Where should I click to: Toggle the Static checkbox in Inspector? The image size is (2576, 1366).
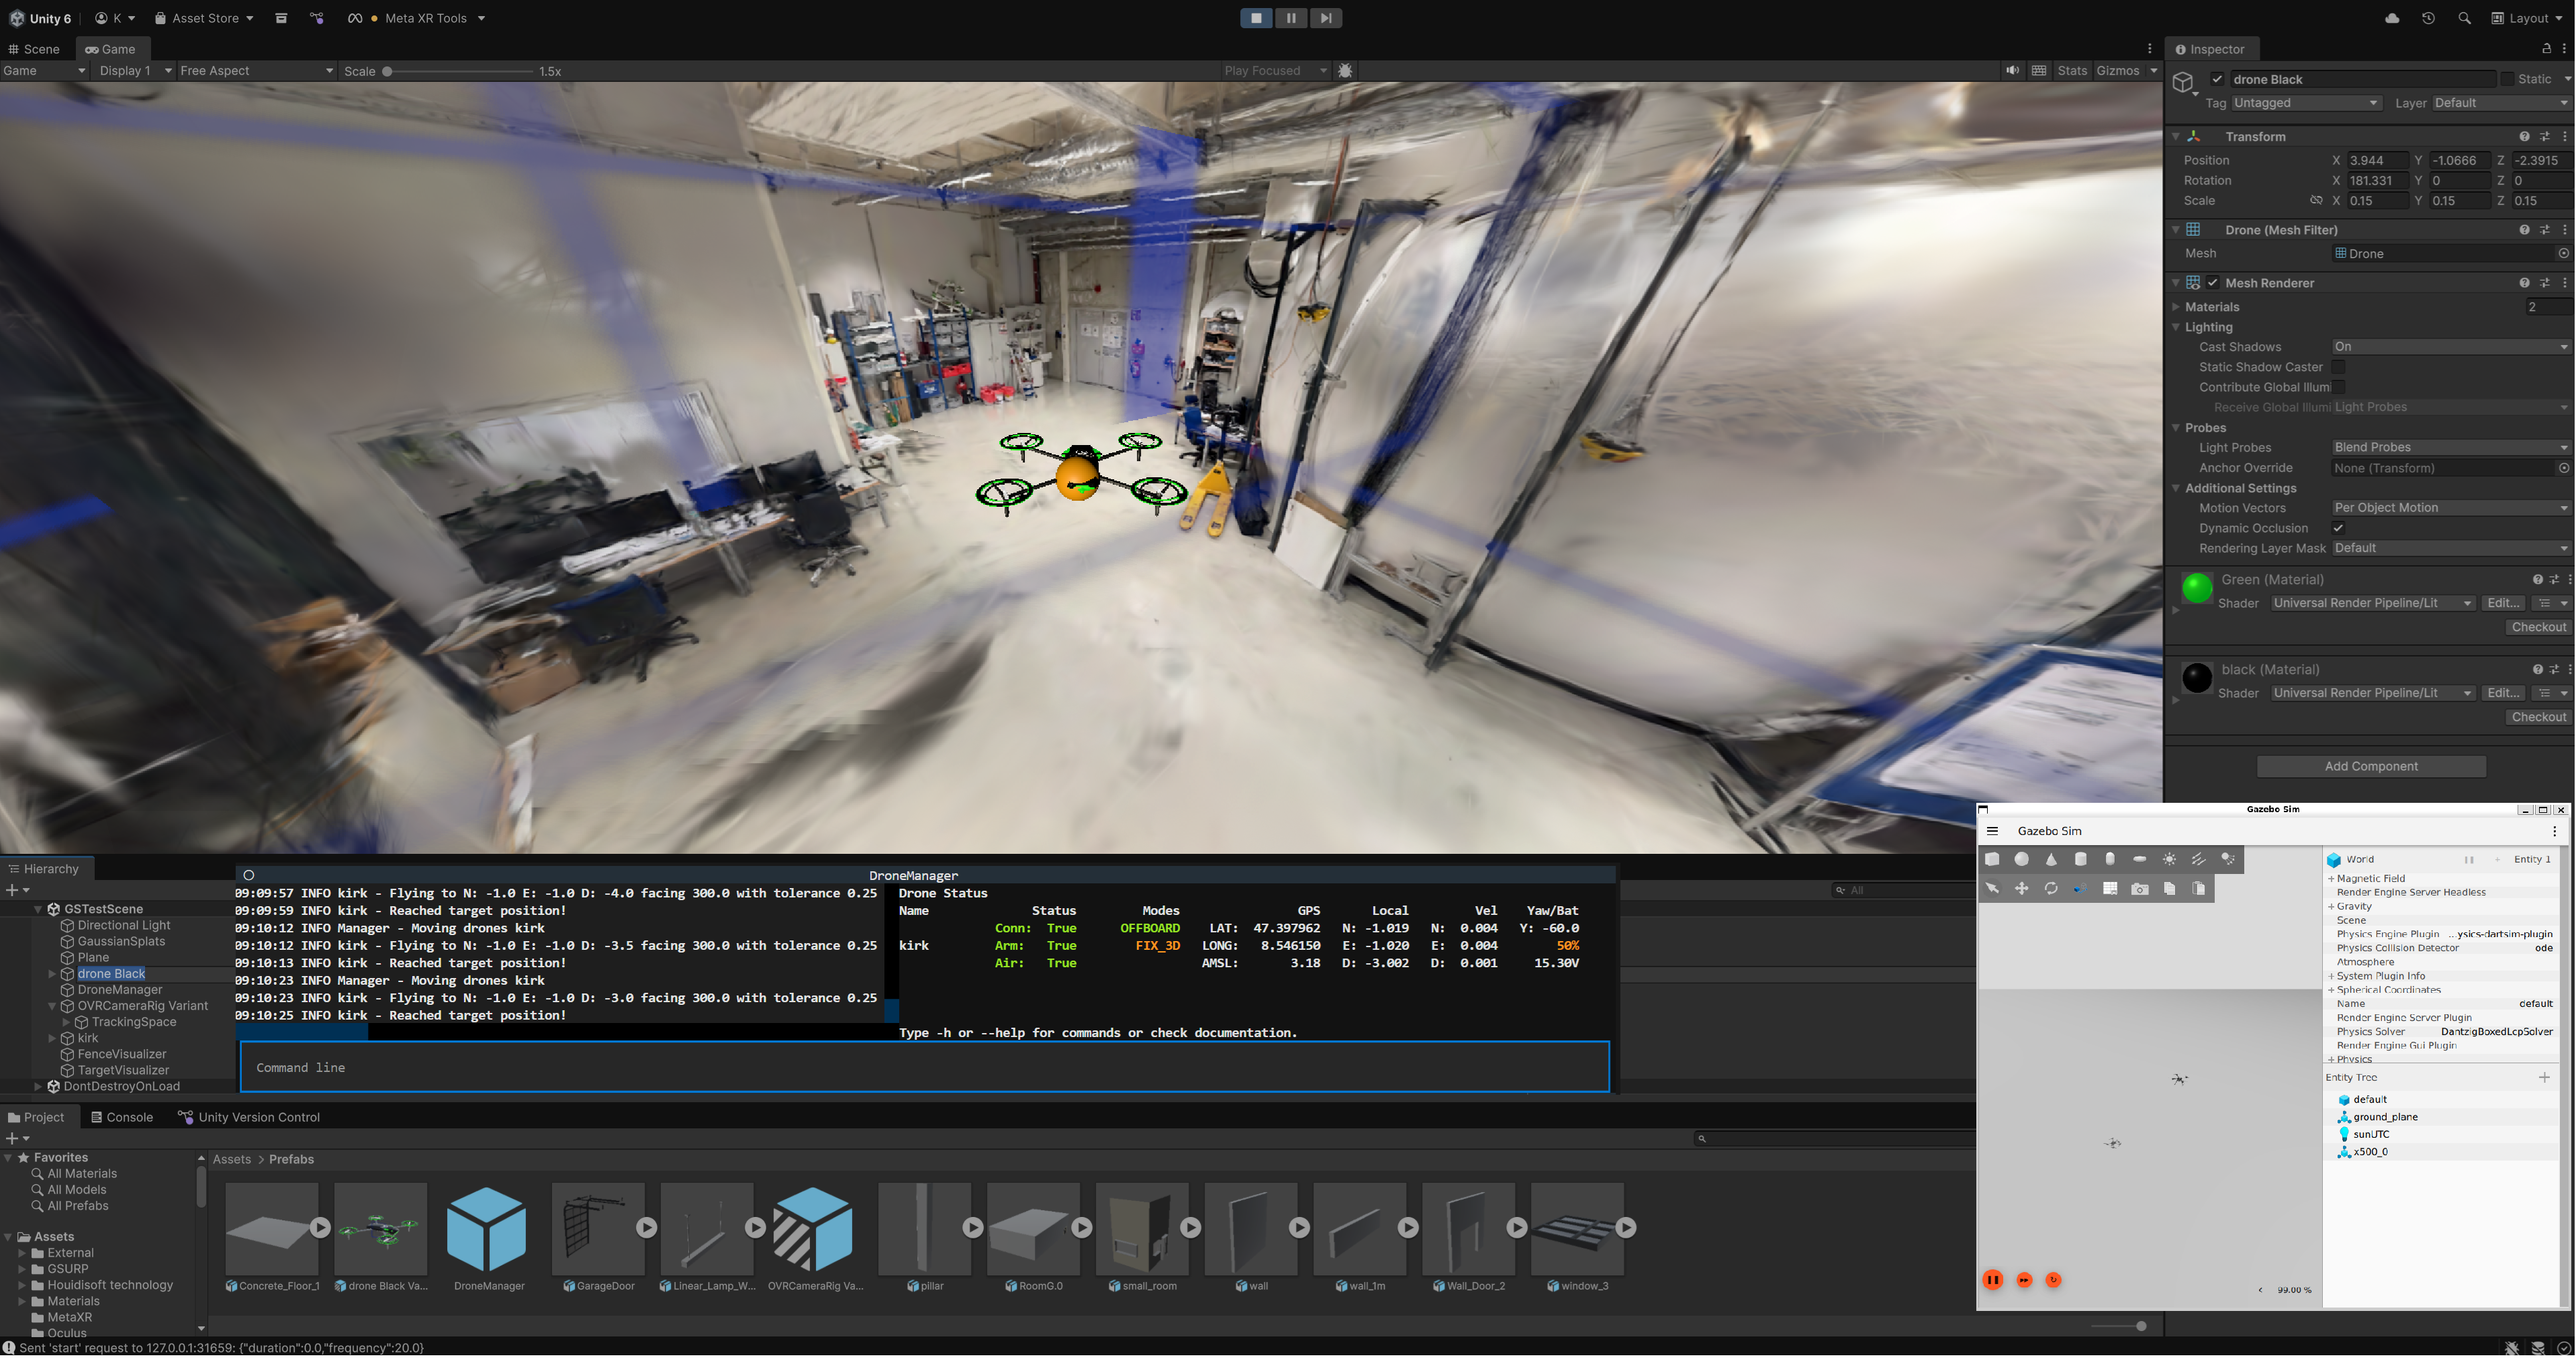pyautogui.click(x=2507, y=79)
